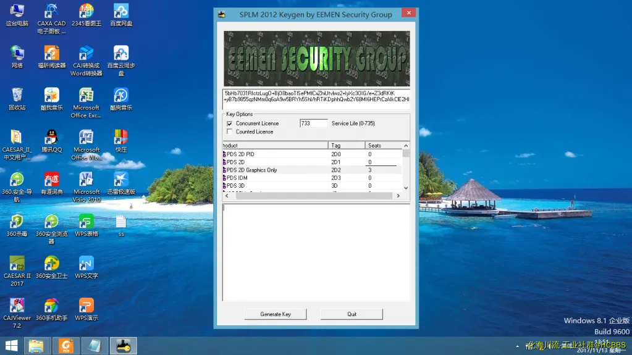Open Microsoft Office Excel desktop icon
The image size is (632, 355).
[86, 103]
